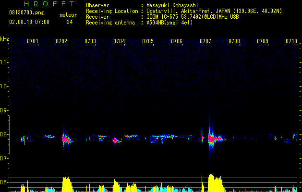Click the Ogata-vill. Akita-Pref. JAPAN location text
The height and width of the screenshot is (192, 302).
click(x=214, y=11)
